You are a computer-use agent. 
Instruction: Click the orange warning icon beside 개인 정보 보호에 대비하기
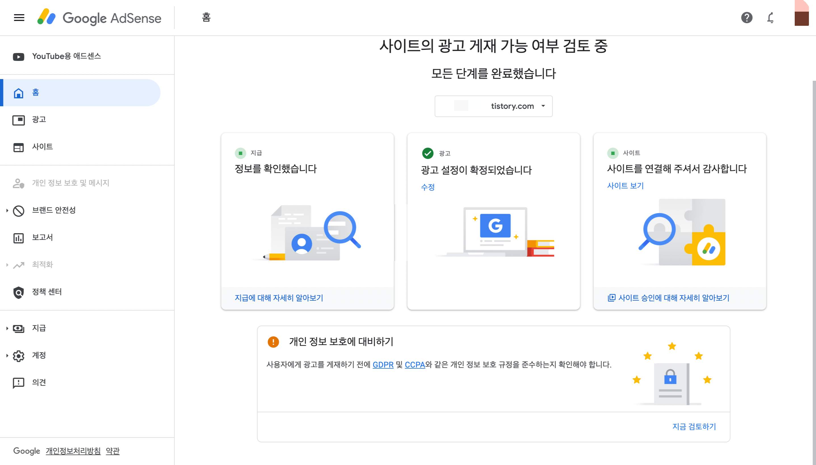pos(273,342)
